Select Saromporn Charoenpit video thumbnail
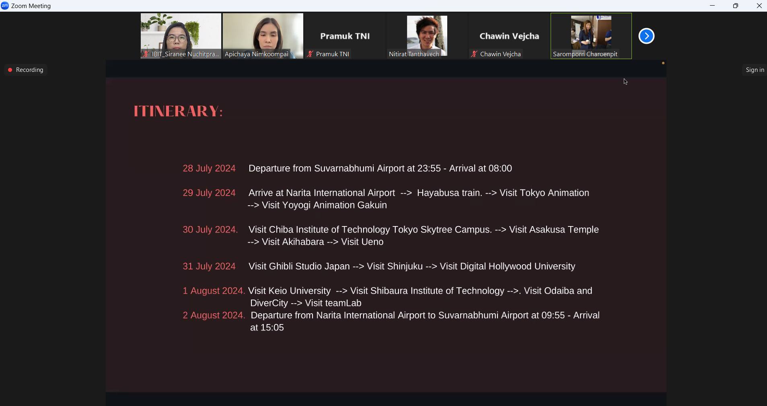The width and height of the screenshot is (767, 406). pyautogui.click(x=591, y=36)
